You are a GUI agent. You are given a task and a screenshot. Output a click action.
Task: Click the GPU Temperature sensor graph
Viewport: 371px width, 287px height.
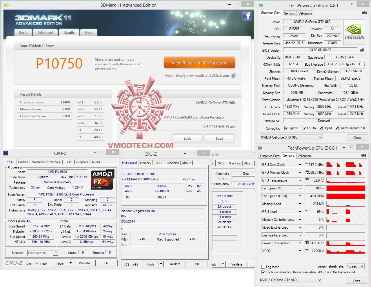point(346,180)
